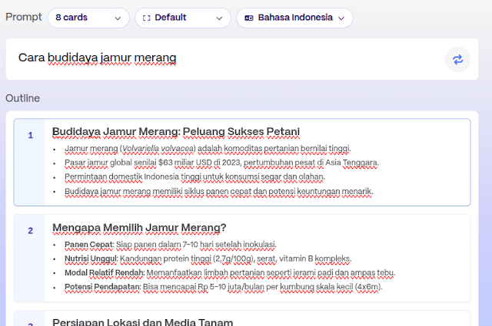Screen dimensions: 492x326
Task: Click bullet about siklus panen cepat
Action: [218, 191]
